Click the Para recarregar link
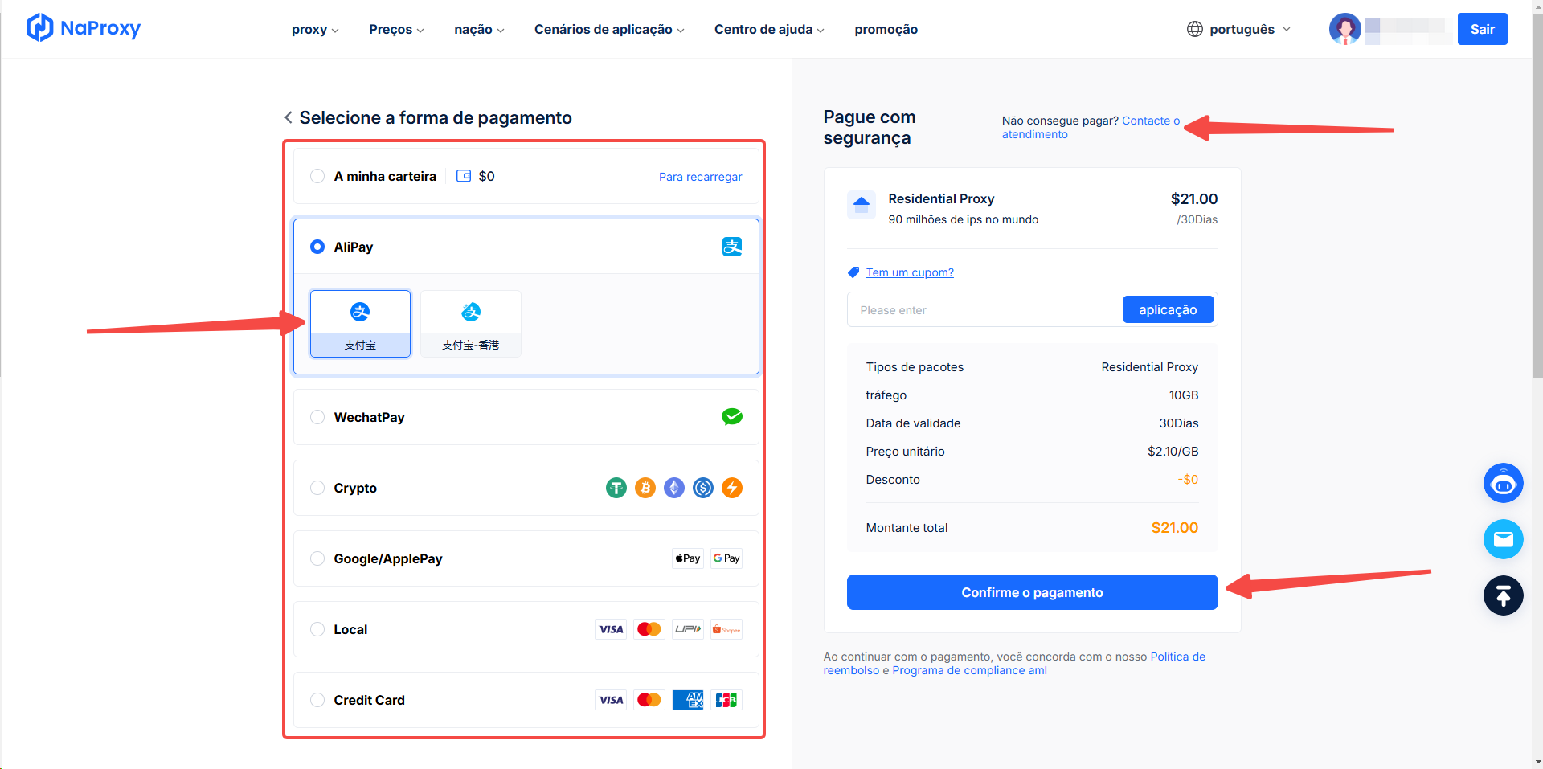This screenshot has width=1543, height=769. click(x=700, y=177)
